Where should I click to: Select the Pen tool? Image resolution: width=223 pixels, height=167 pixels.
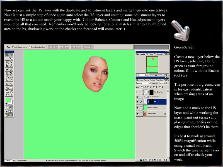[x=7, y=87]
